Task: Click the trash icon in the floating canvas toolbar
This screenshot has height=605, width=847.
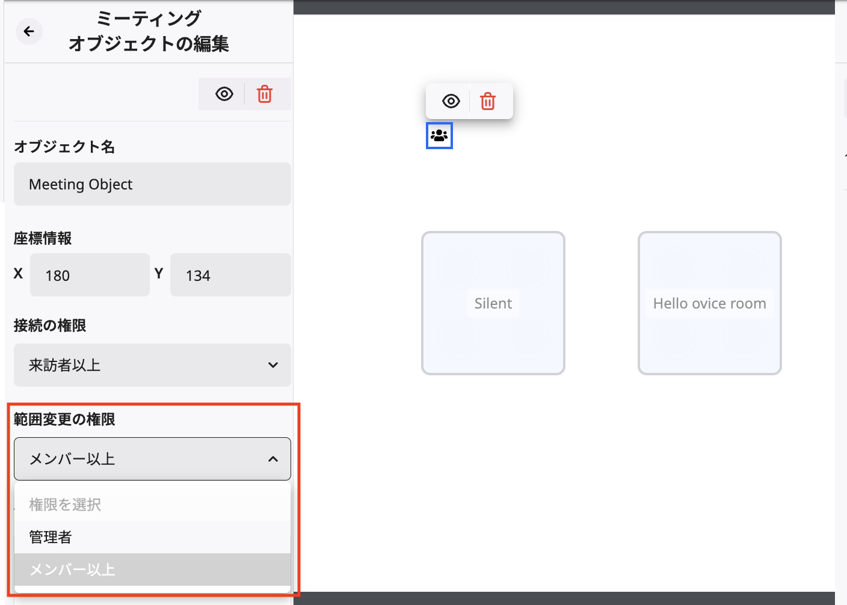Action: [488, 101]
